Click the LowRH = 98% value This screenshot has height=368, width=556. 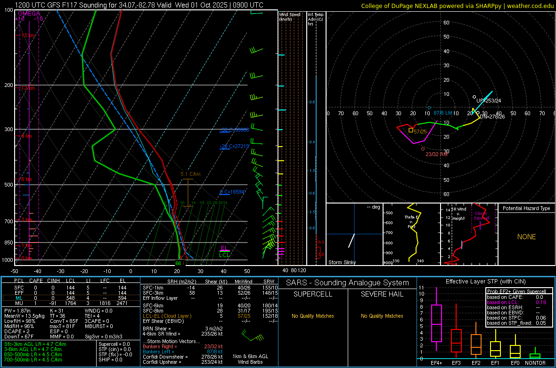point(20,321)
